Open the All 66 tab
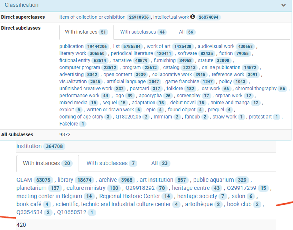This screenshot has height=230, width=293. 187,32
